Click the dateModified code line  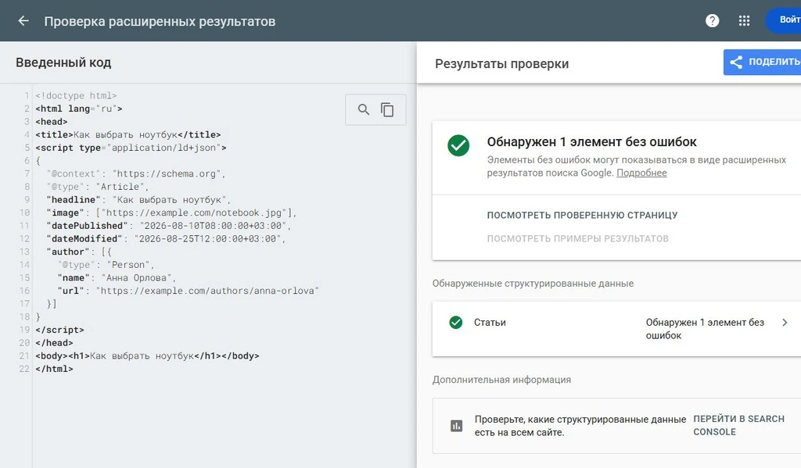(166, 238)
